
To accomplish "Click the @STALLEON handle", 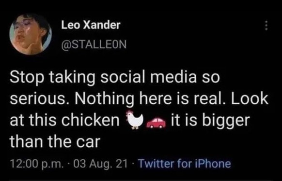I will [94, 44].
